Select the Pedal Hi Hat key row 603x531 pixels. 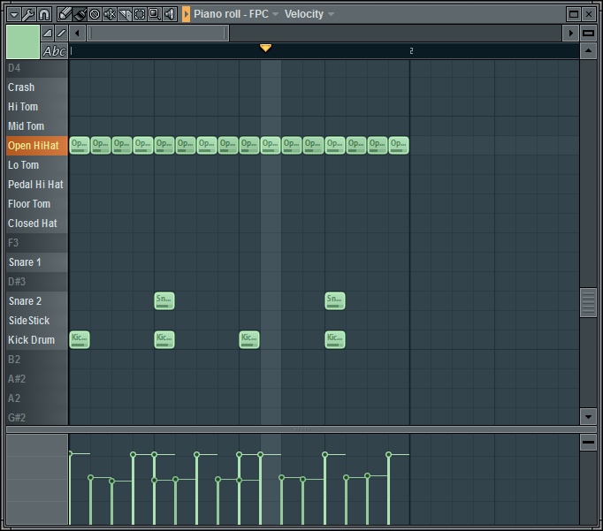[x=37, y=185]
